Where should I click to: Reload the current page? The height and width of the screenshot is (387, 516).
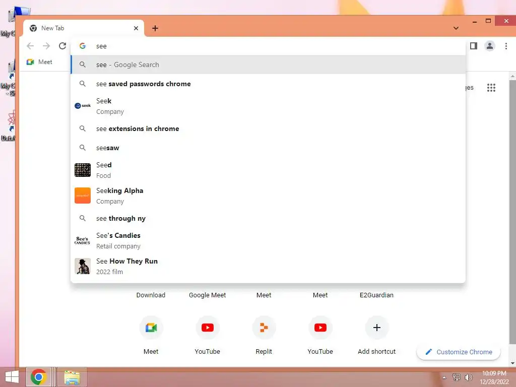pos(62,46)
